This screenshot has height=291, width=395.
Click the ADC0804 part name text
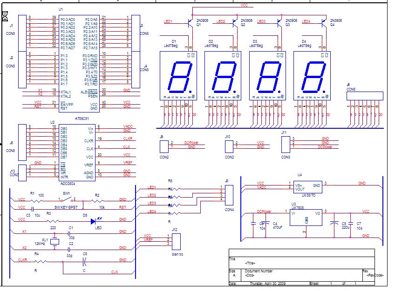coord(68,184)
